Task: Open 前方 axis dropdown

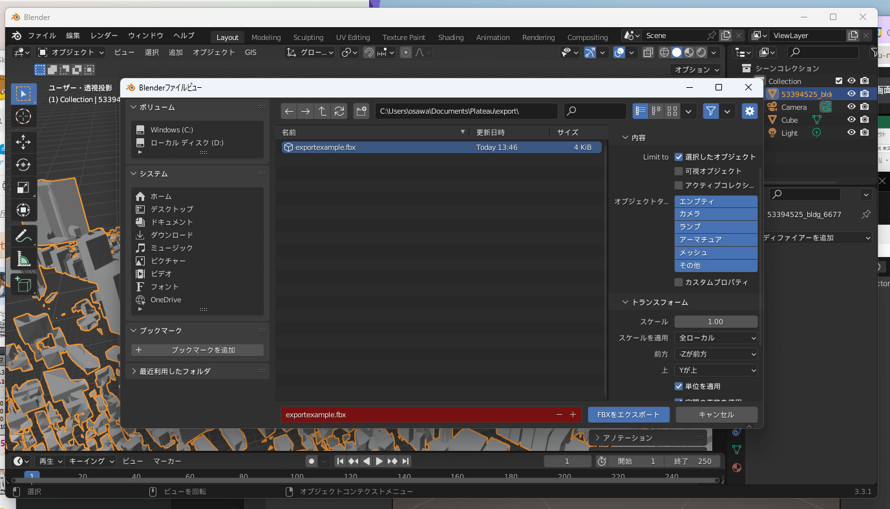Action: 715,354
